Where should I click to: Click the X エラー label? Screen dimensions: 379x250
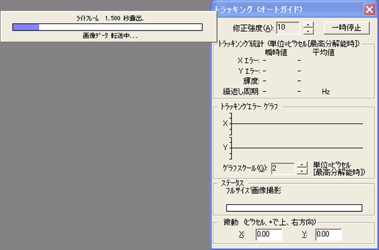pyautogui.click(x=249, y=61)
